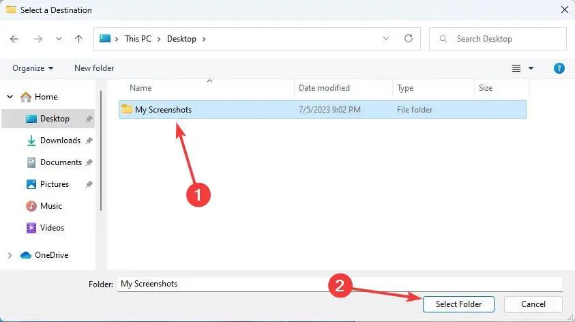Refresh the Desktop folder view

coord(409,38)
